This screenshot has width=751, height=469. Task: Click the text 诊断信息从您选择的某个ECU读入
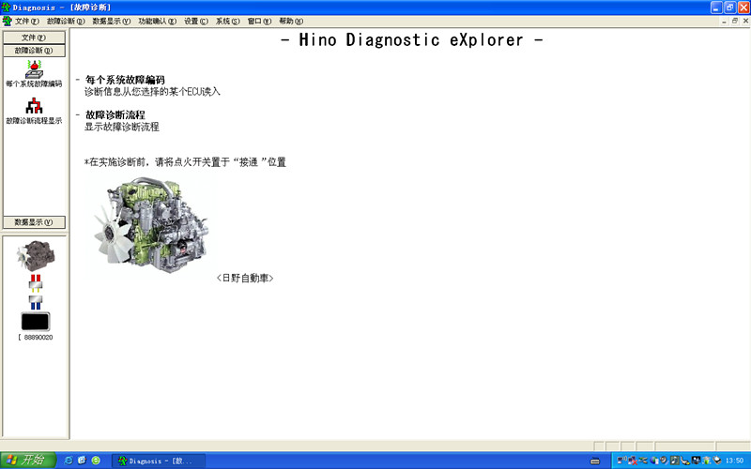pos(152,91)
